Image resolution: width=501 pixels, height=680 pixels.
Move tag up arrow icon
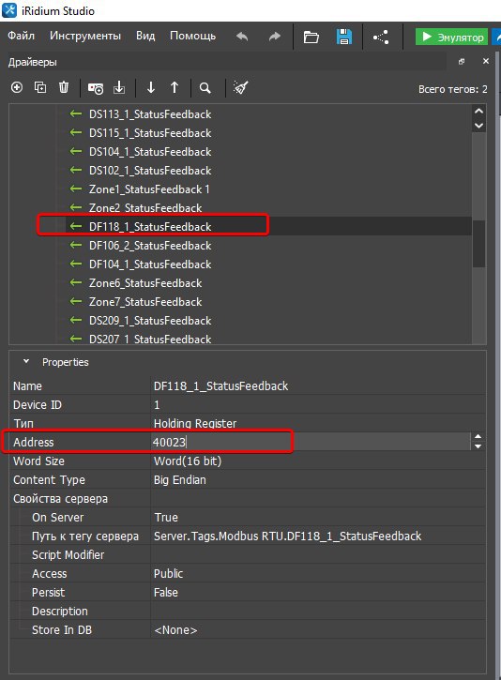[x=175, y=87]
